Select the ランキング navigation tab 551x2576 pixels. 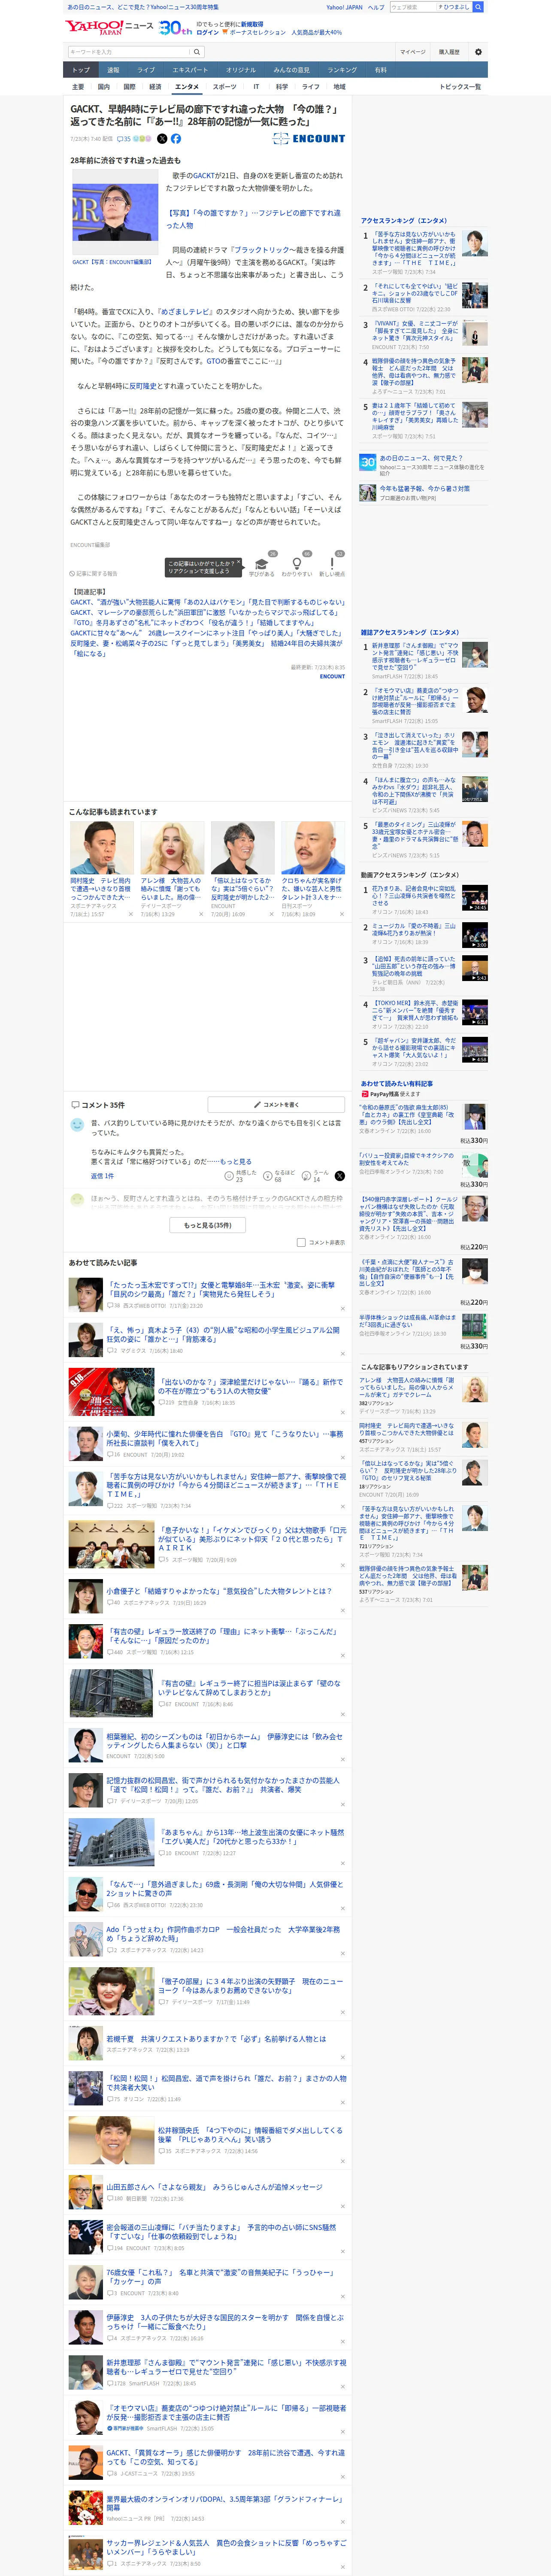[342, 70]
